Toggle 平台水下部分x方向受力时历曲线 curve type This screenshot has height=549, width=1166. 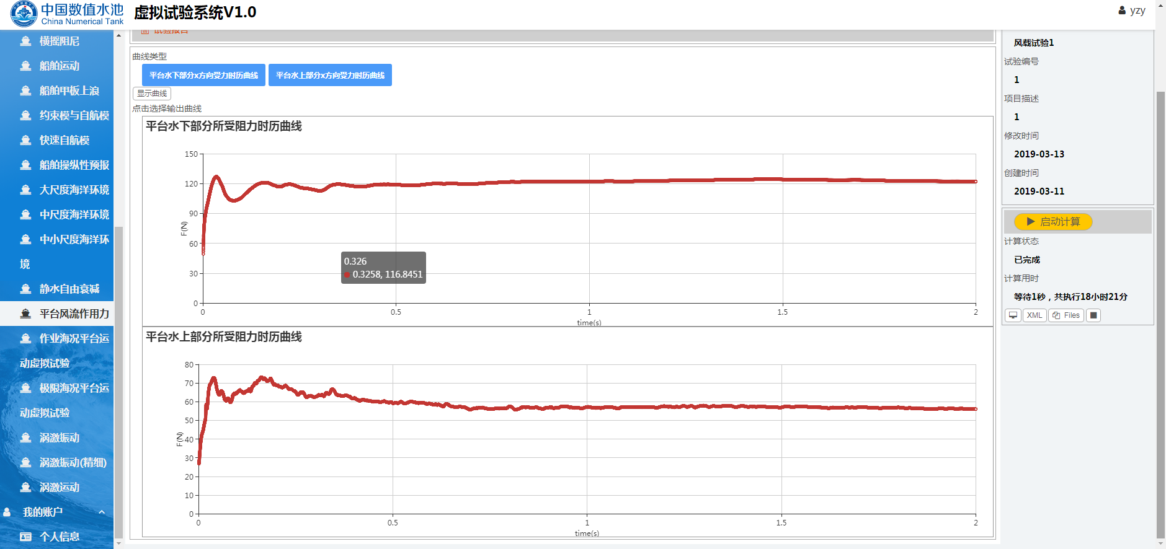tap(203, 75)
